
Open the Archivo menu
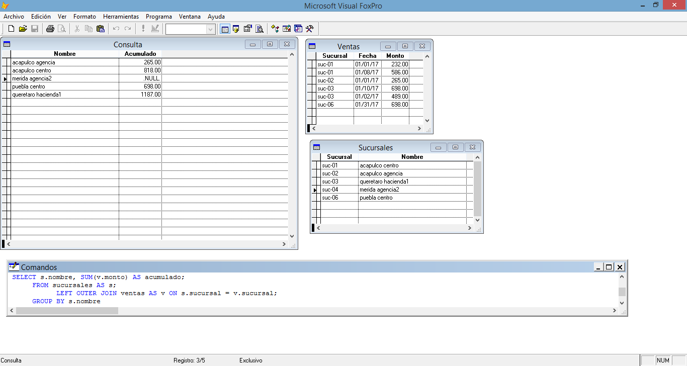[x=14, y=17]
